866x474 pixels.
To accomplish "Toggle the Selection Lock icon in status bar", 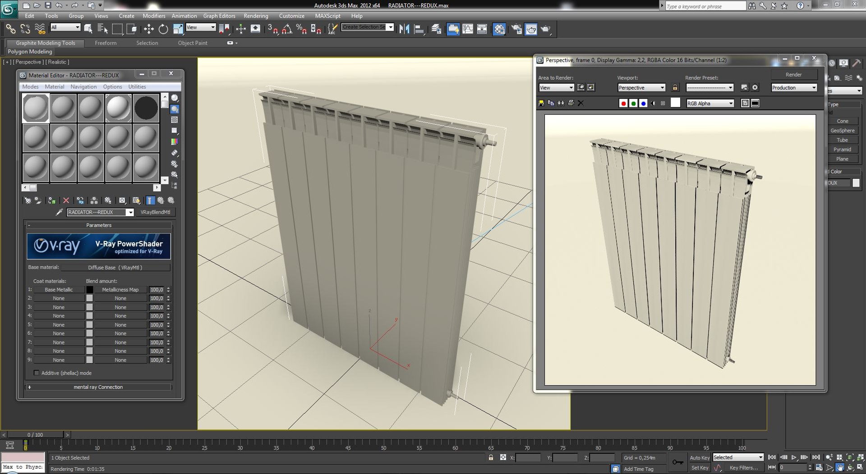I will (x=491, y=457).
